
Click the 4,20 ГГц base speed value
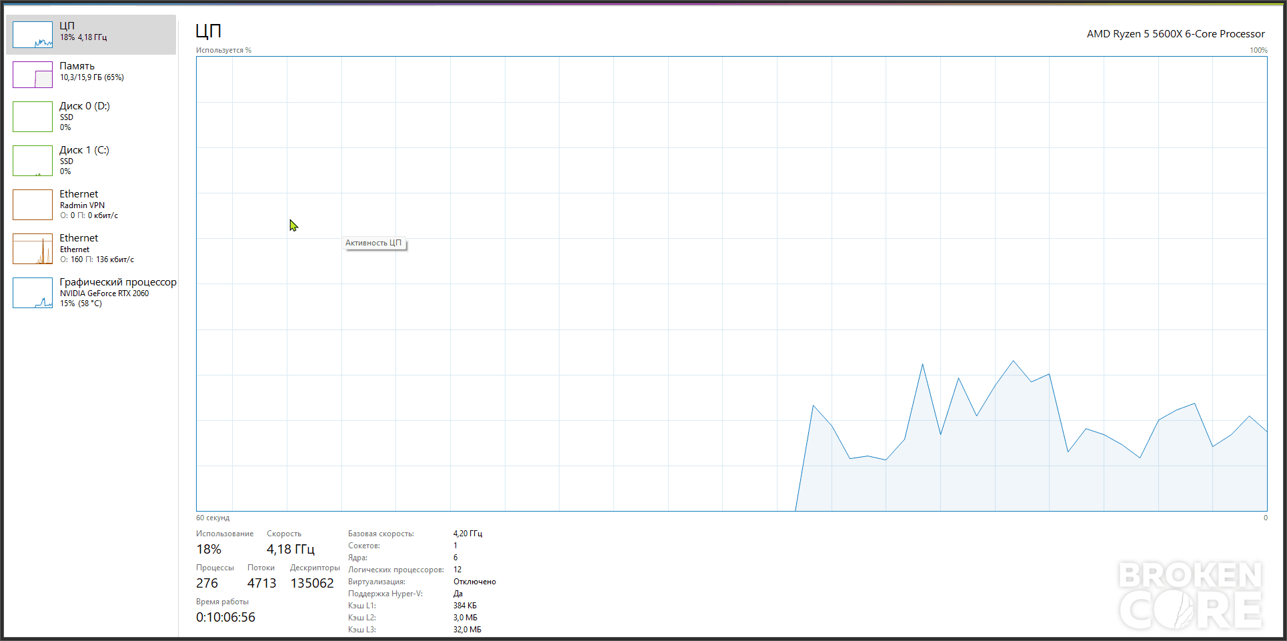pyautogui.click(x=467, y=534)
